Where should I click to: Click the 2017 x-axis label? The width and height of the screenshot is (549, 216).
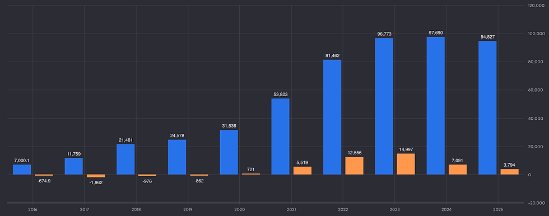click(x=85, y=209)
